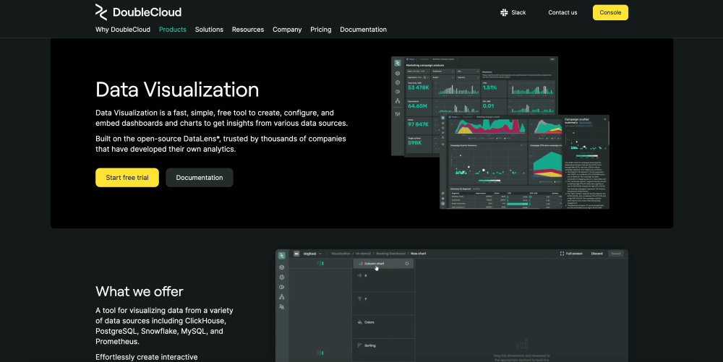Open the Slack community link
This screenshot has width=723, height=362.
pos(513,12)
